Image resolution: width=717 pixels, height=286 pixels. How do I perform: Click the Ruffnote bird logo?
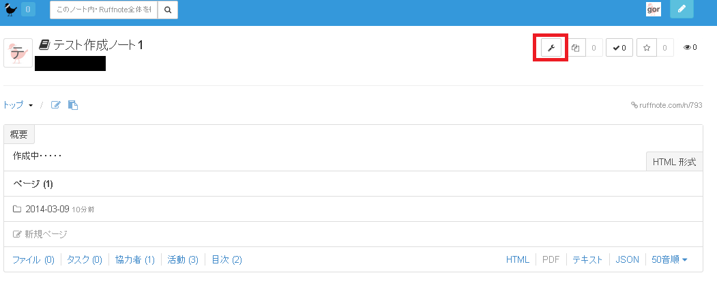12,10
